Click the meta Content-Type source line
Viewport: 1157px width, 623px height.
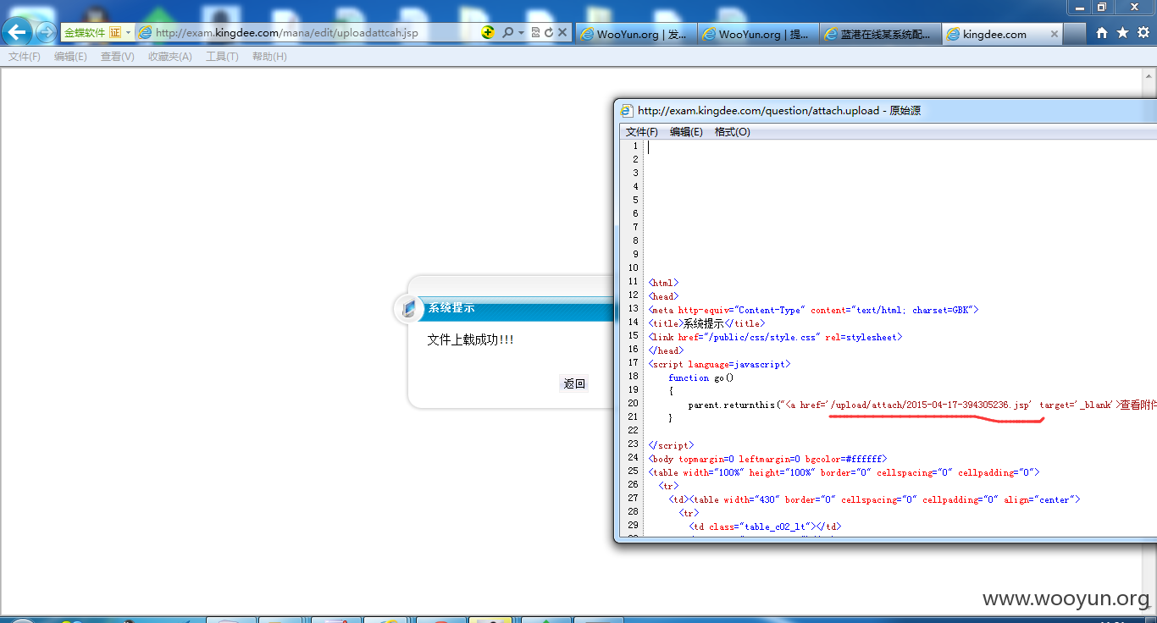pyautogui.click(x=813, y=310)
